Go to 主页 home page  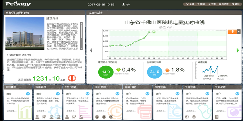pyautogui.click(x=212, y=4)
